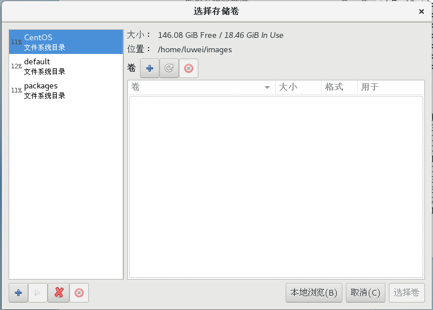Add a new volume with the blue plus
Image resolution: width=433 pixels, height=310 pixels.
(x=150, y=68)
